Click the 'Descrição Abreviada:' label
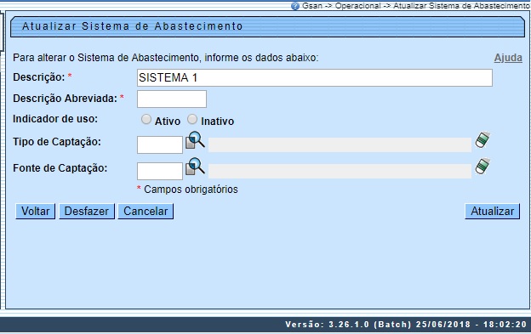The height and width of the screenshot is (334, 531). click(65, 99)
